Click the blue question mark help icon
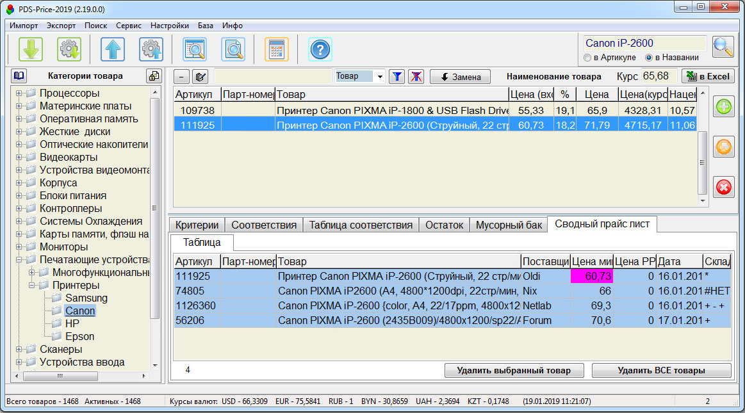 pyautogui.click(x=320, y=49)
